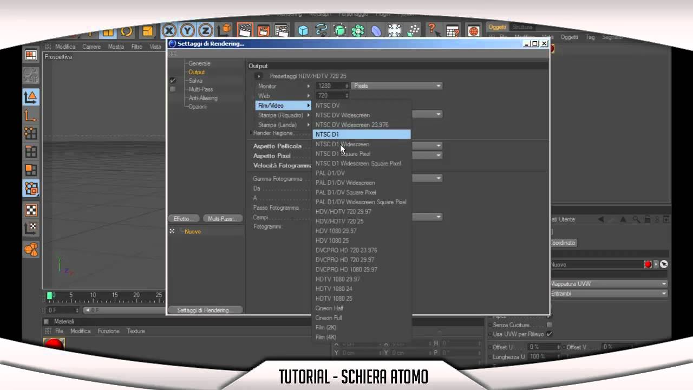The width and height of the screenshot is (693, 390).
Task: Select the Polygons mode icon
Action: 31,171
